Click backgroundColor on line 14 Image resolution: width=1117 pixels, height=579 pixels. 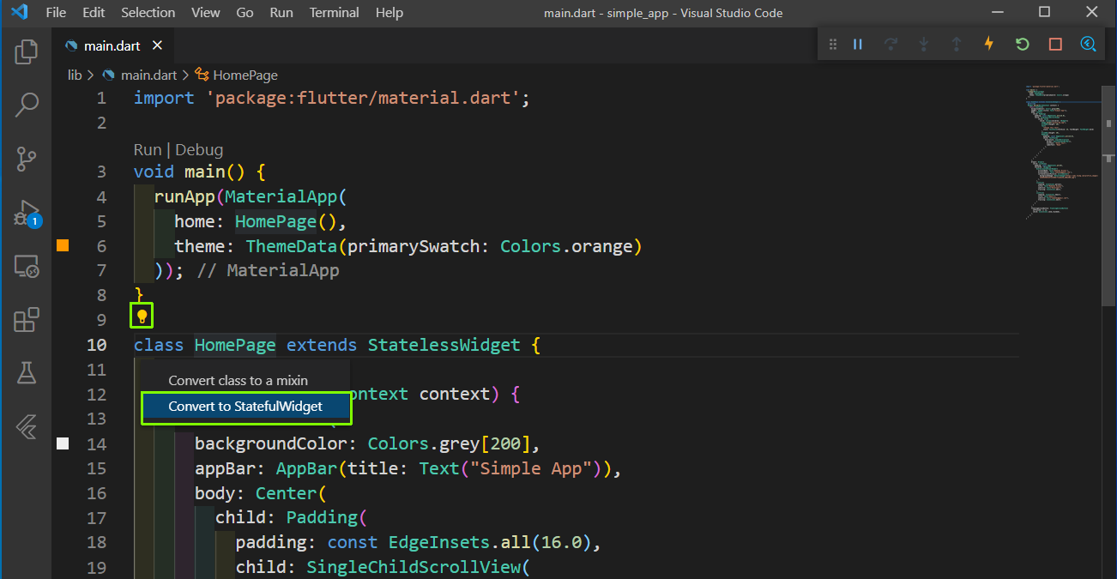click(271, 443)
